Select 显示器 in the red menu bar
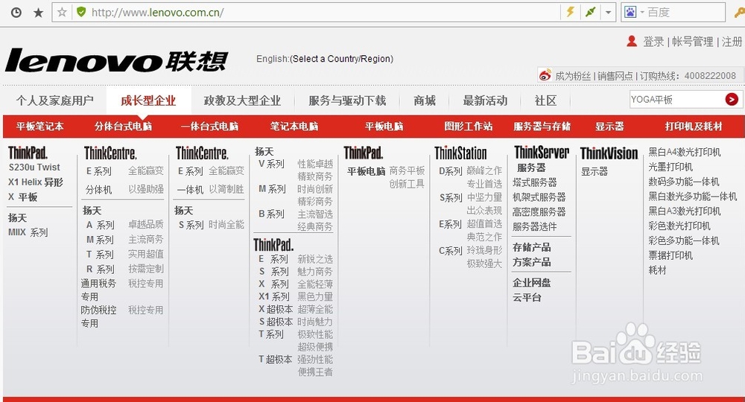The height and width of the screenshot is (402, 745). pyautogui.click(x=609, y=127)
